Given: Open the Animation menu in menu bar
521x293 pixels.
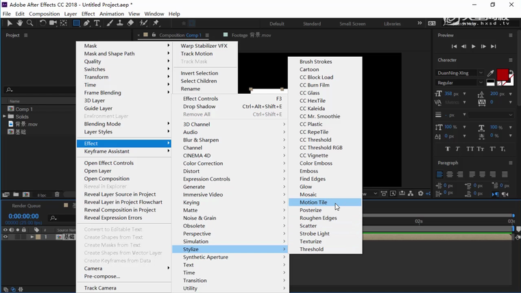Looking at the screenshot, I should 112,14.
